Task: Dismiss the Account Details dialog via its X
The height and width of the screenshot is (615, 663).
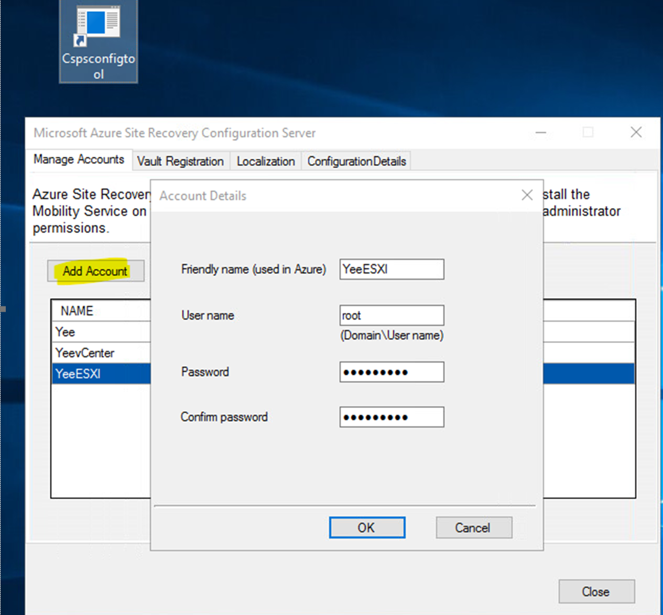Action: click(x=527, y=194)
